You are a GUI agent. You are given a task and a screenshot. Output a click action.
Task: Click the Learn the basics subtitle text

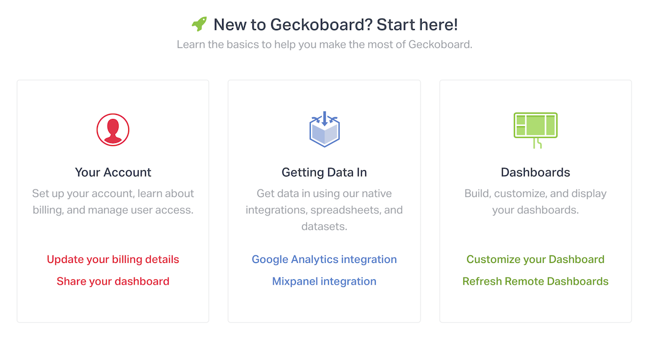[324, 44]
